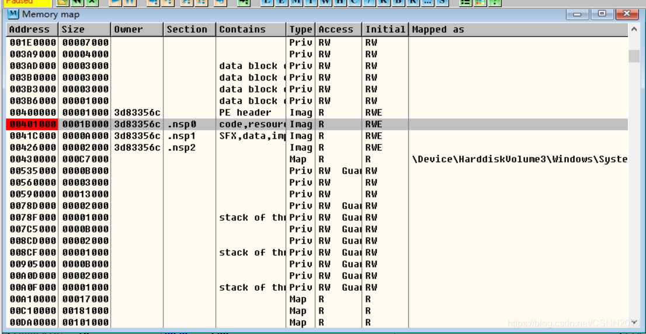Select the row at address 00560000
The width and height of the screenshot is (646, 334).
[317, 182]
